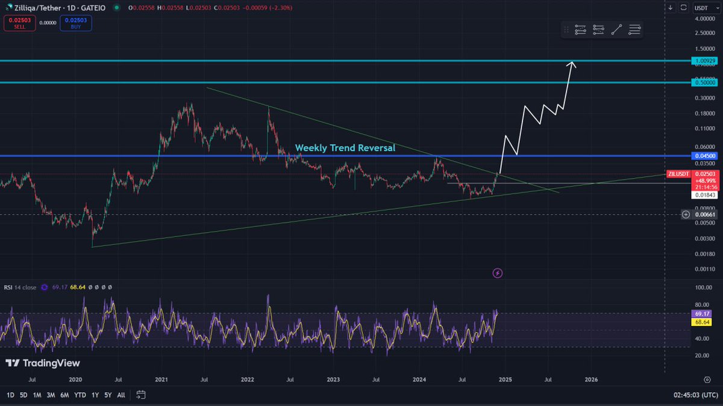Set range to 1M
This screenshot has height=406, width=723.
[37, 395]
